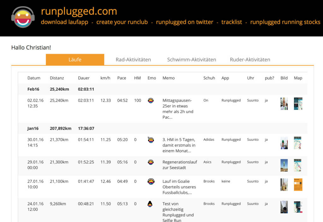Viewport: 323px width, 222px height.
Task: Switch to the Schwimm-Aktivitäten tab
Action: (191, 59)
